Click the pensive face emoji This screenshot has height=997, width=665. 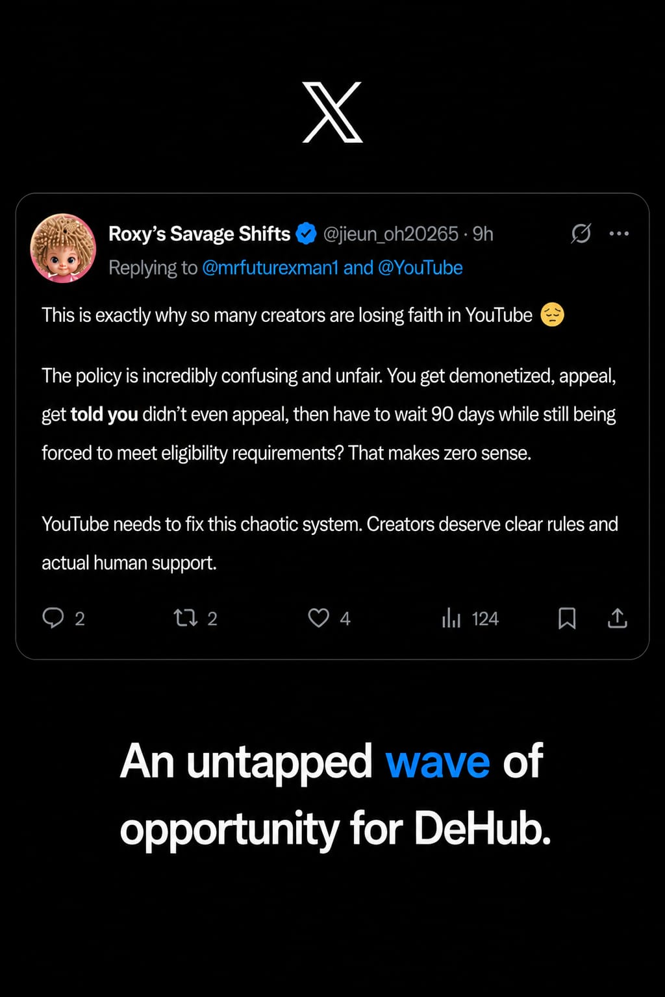pyautogui.click(x=553, y=315)
